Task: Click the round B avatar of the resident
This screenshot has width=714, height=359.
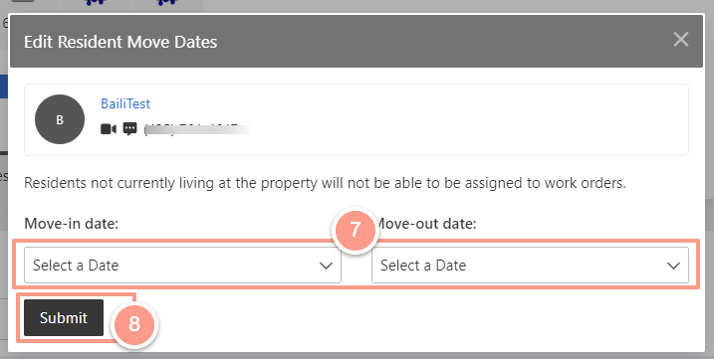Action: pos(60,119)
